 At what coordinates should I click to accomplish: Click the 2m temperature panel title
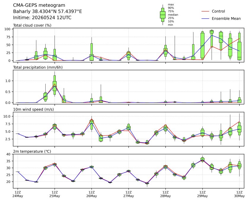(x=32, y=151)
